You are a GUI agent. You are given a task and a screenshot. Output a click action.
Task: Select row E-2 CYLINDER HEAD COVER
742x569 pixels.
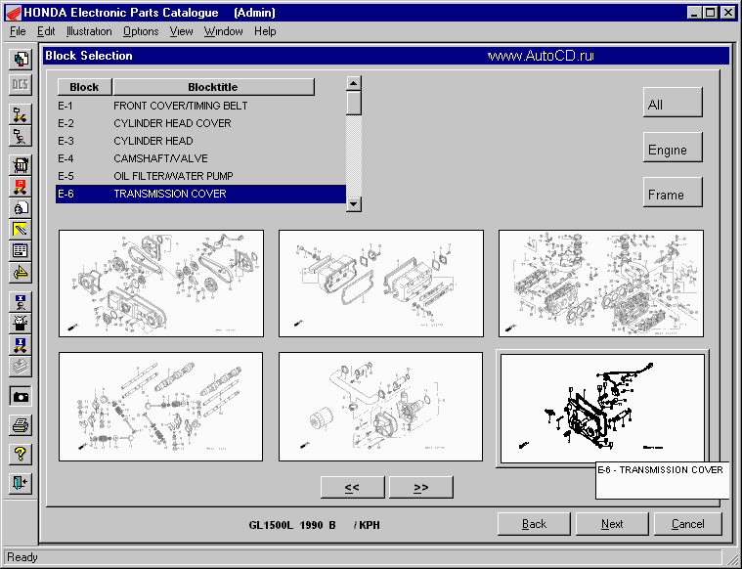click(200, 123)
